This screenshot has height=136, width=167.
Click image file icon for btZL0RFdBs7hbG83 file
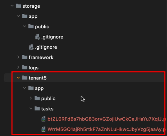tap(44, 119)
